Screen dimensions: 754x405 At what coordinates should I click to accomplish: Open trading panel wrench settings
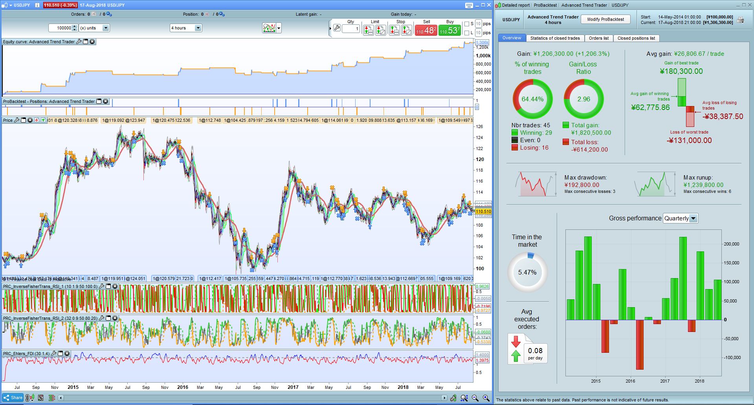click(x=337, y=28)
